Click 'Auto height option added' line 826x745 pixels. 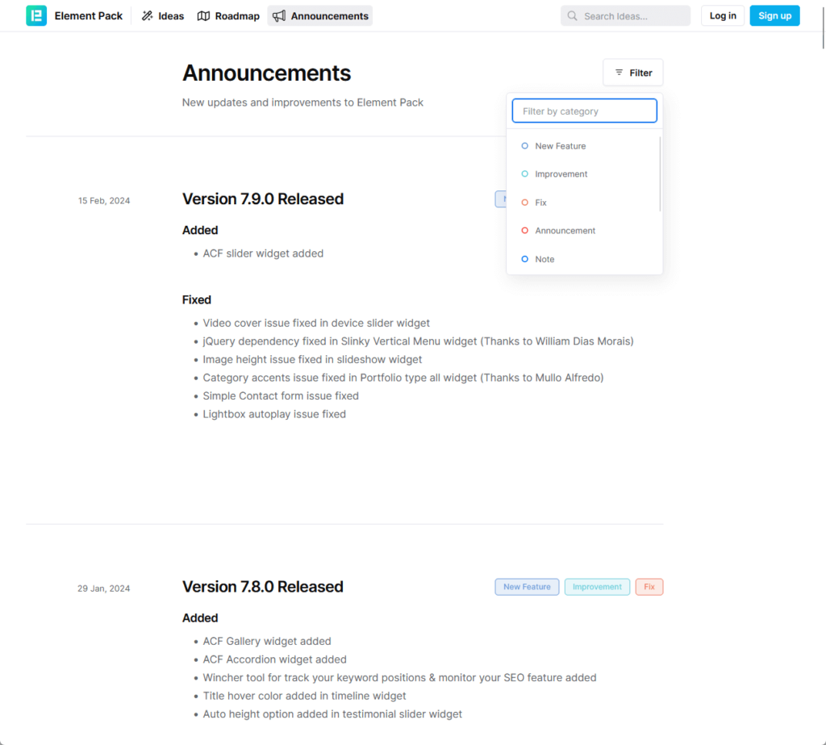coord(332,714)
